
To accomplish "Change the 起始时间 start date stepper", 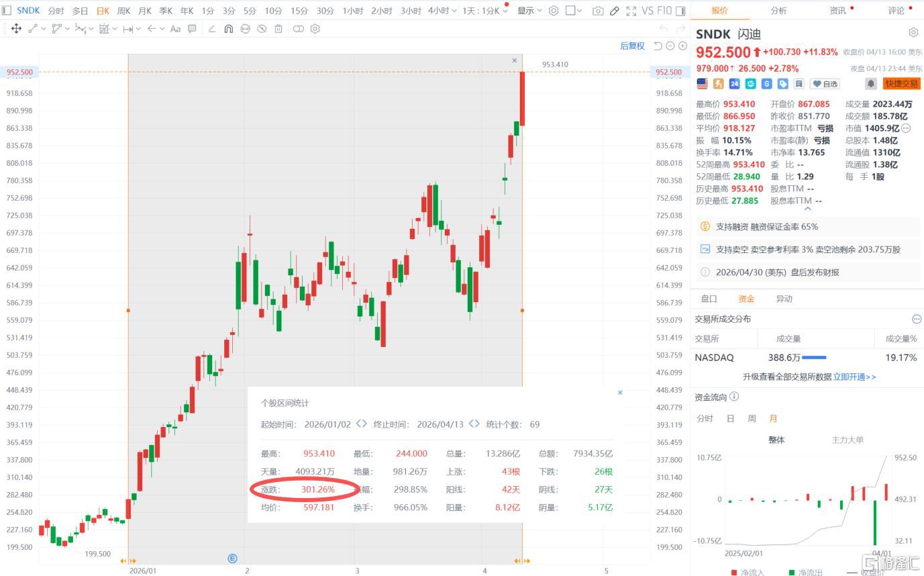I will pyautogui.click(x=361, y=424).
